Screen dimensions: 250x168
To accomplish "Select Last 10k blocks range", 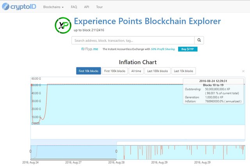I will click(183, 71).
